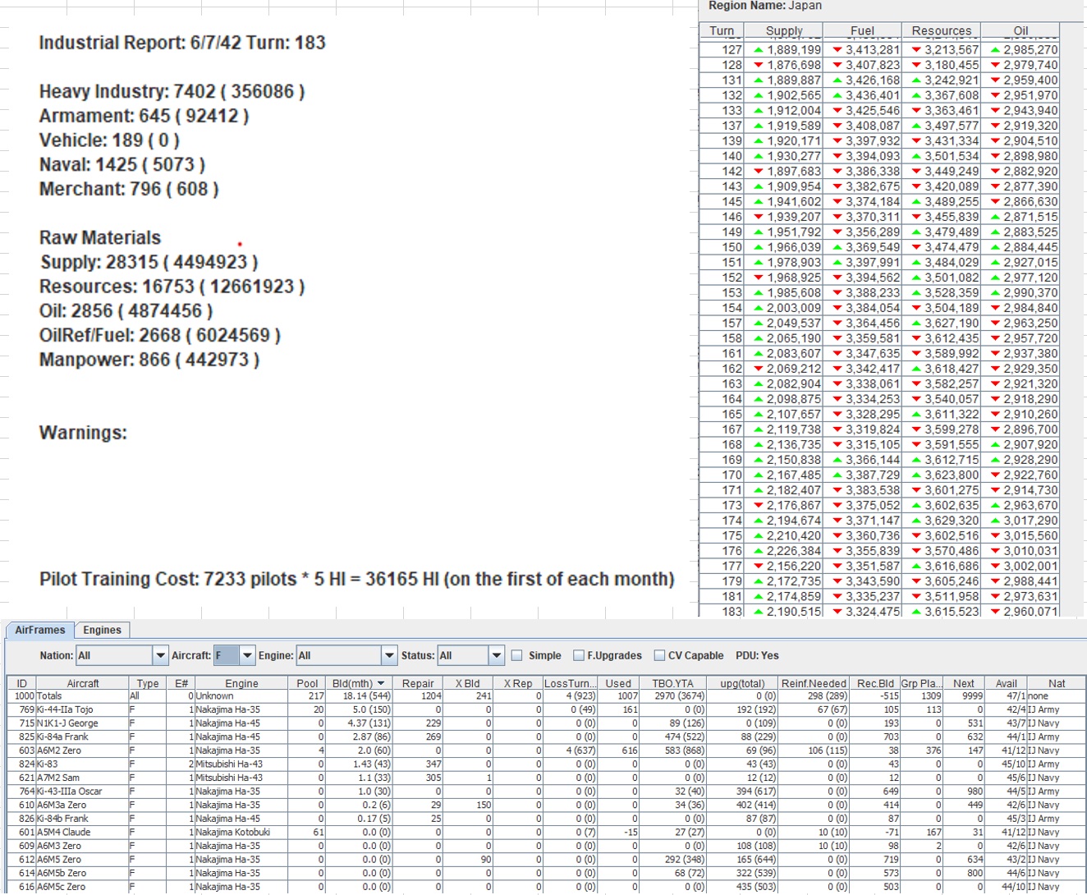Select the Ki-43-IIIa Oscar row
The image size is (1087, 895).
pos(546,792)
